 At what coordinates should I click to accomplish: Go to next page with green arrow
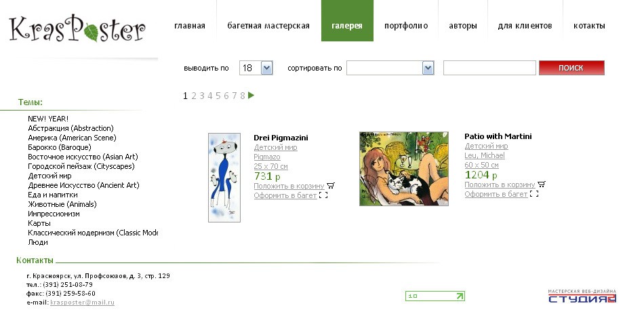coord(251,96)
